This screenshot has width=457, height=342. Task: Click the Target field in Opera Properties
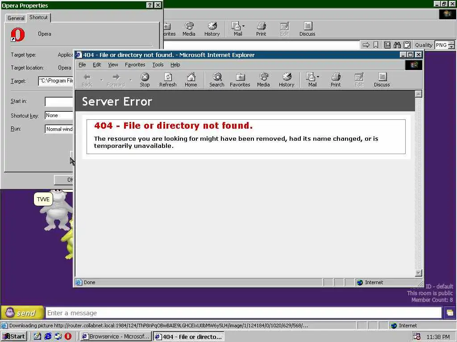(56, 81)
